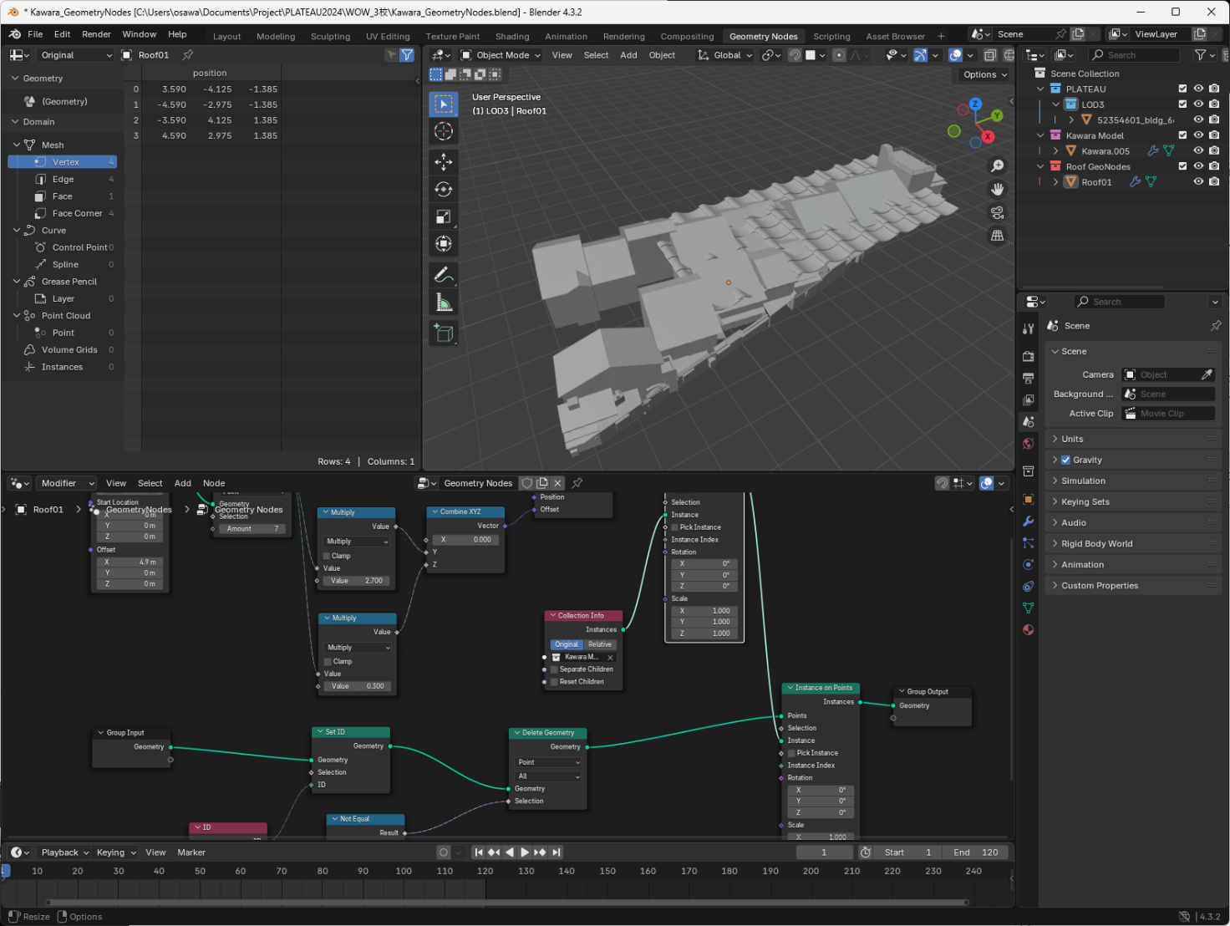Click the Value 0.300 slider field
This screenshot has height=926, width=1230.
(357, 686)
